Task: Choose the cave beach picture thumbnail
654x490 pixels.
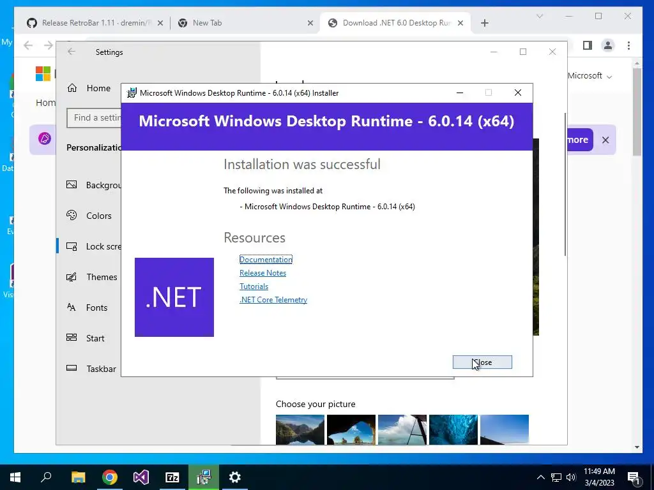Action: 351,429
